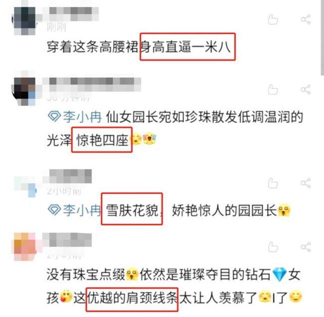
Task: Like the 仙女园长 pearl comment
Action: (x=273, y=90)
